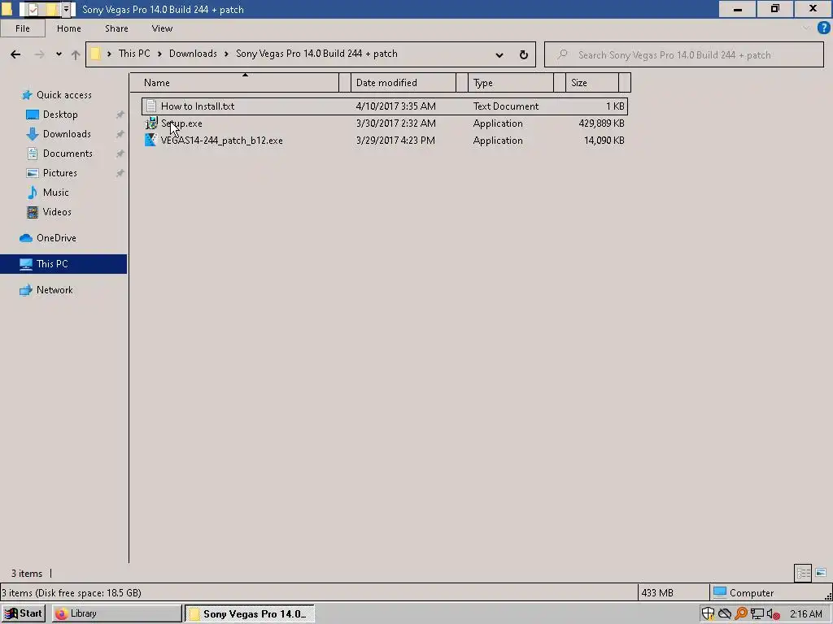Click the search Sony Vegas Pro field

click(x=683, y=54)
